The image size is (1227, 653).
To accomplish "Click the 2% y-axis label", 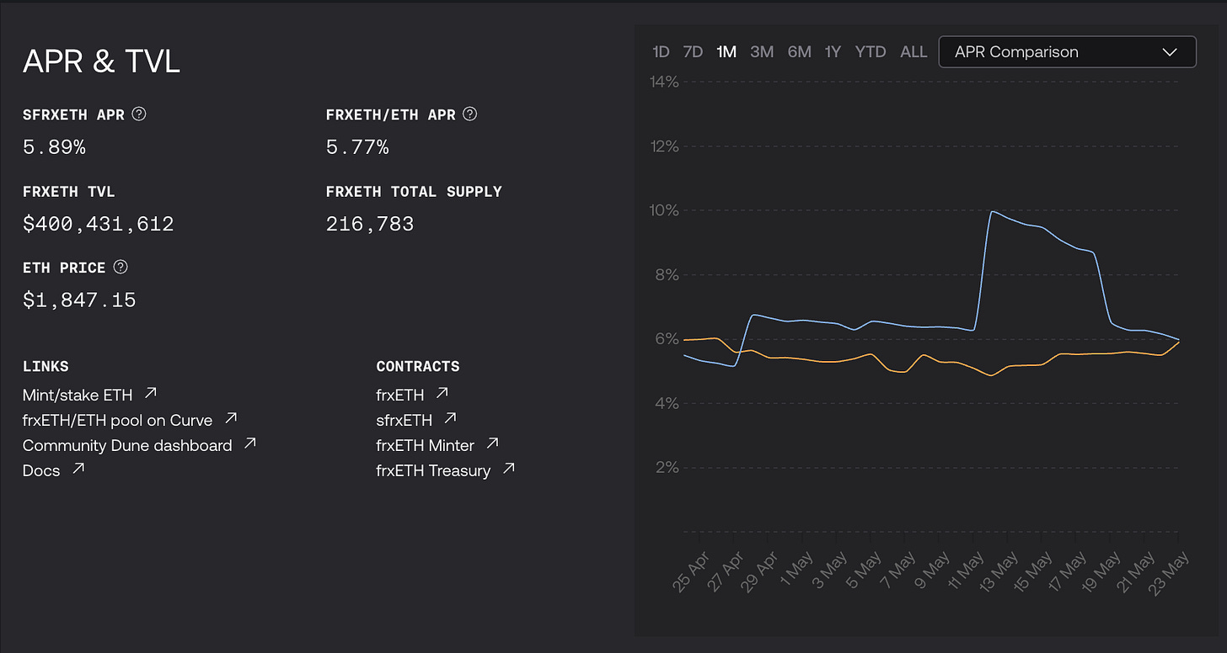I will pos(667,467).
